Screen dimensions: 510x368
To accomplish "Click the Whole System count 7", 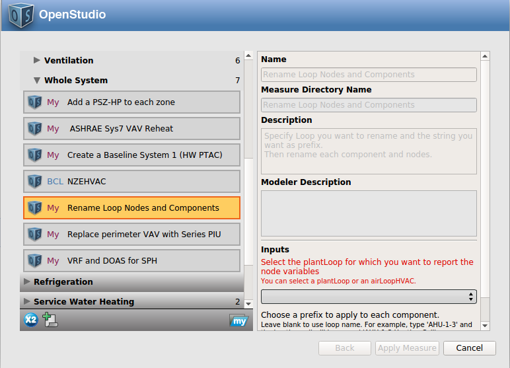I will (x=238, y=81).
